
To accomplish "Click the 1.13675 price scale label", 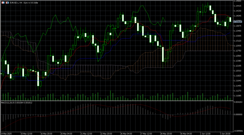I will [237, 26].
